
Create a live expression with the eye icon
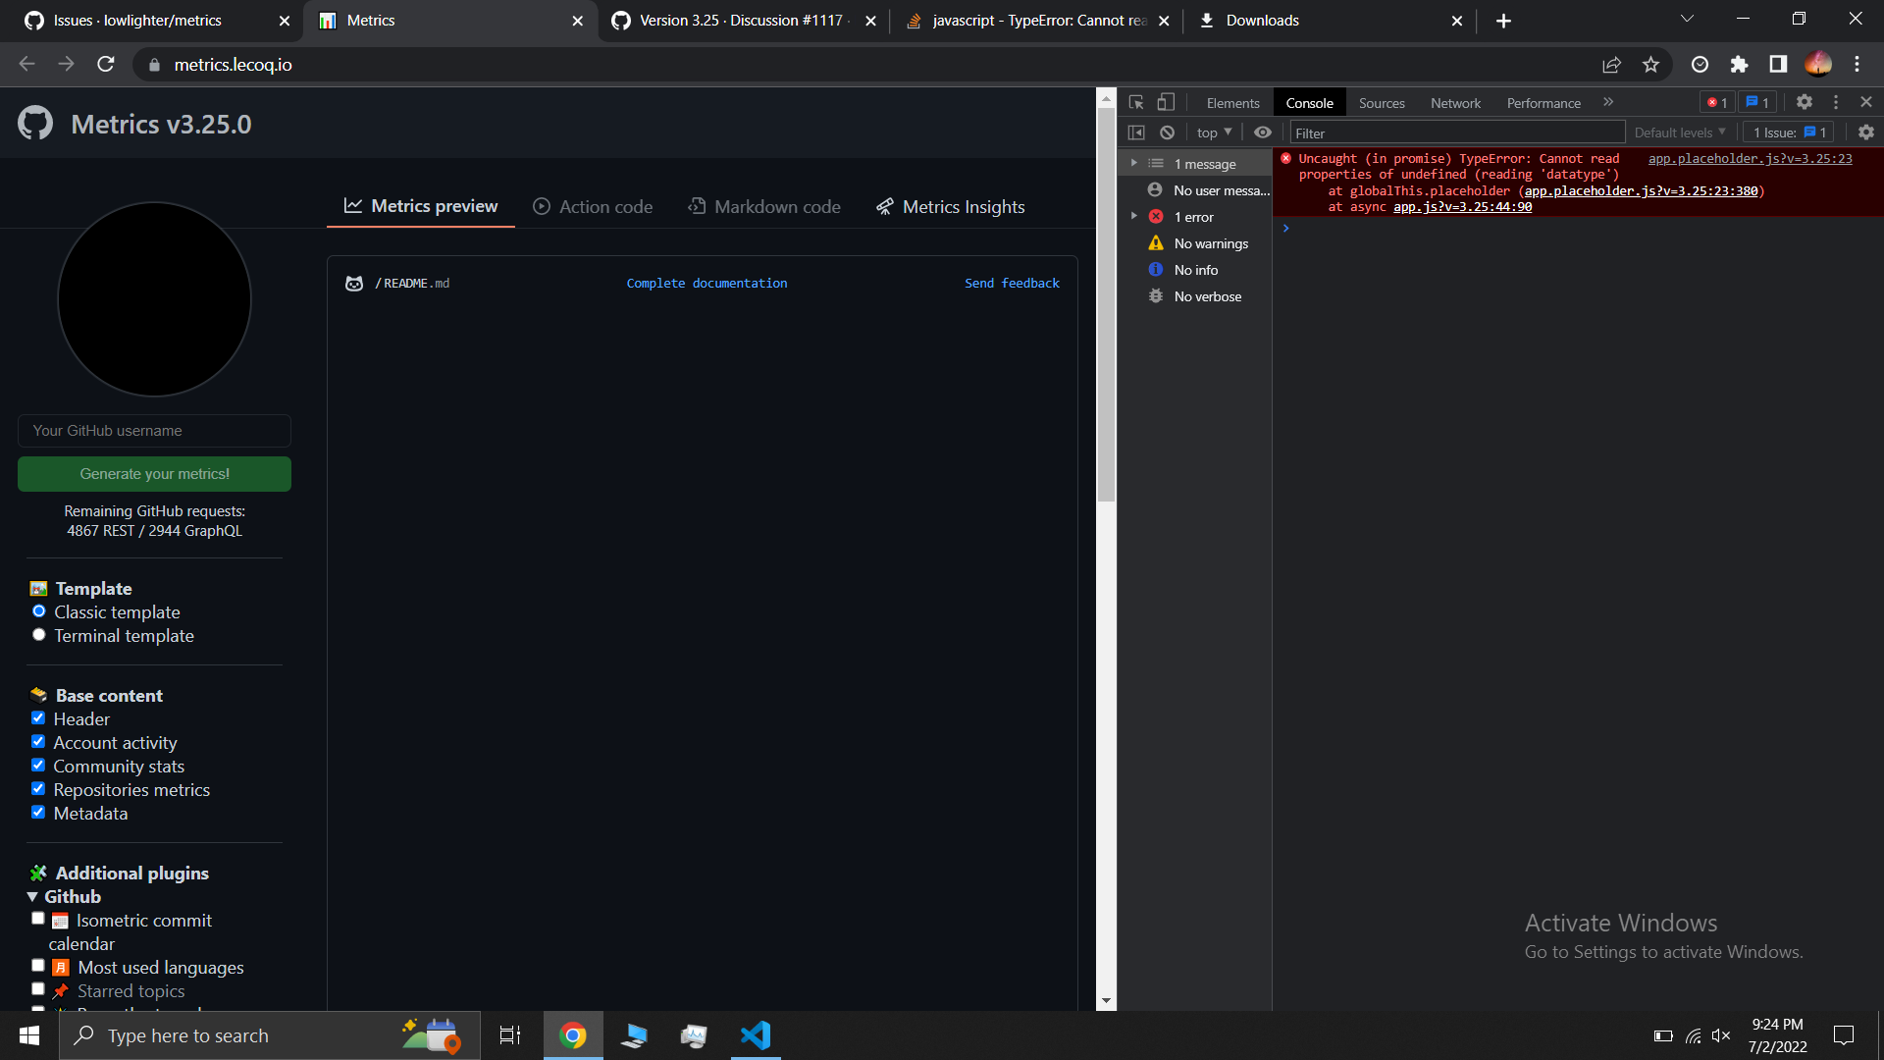pyautogui.click(x=1263, y=132)
